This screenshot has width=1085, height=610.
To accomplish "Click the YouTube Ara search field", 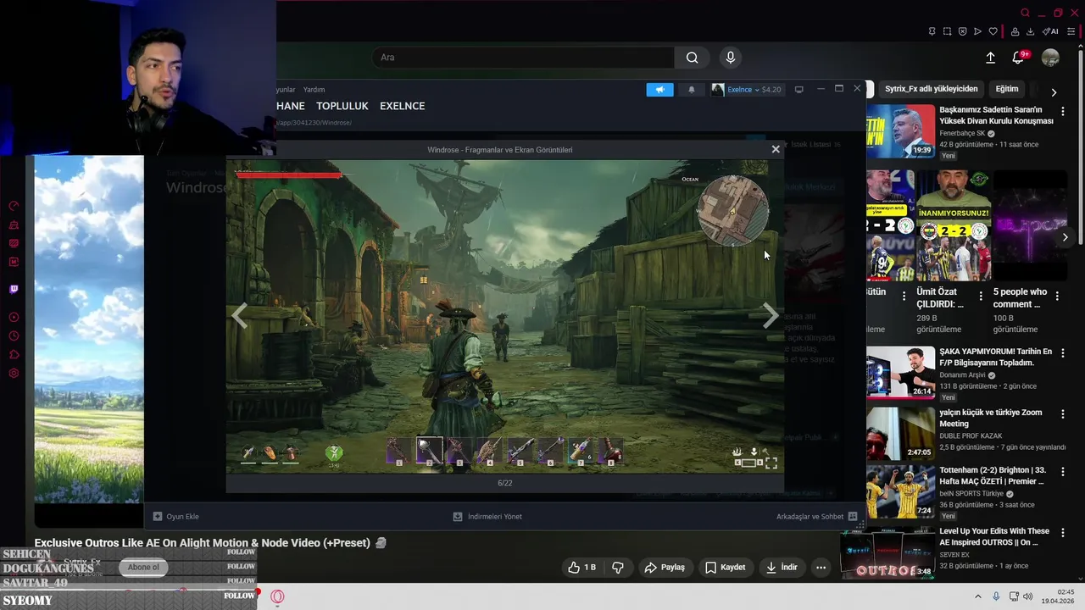I will point(523,58).
